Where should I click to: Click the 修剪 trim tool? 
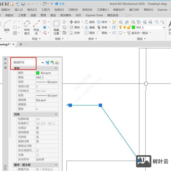point(102,27)
